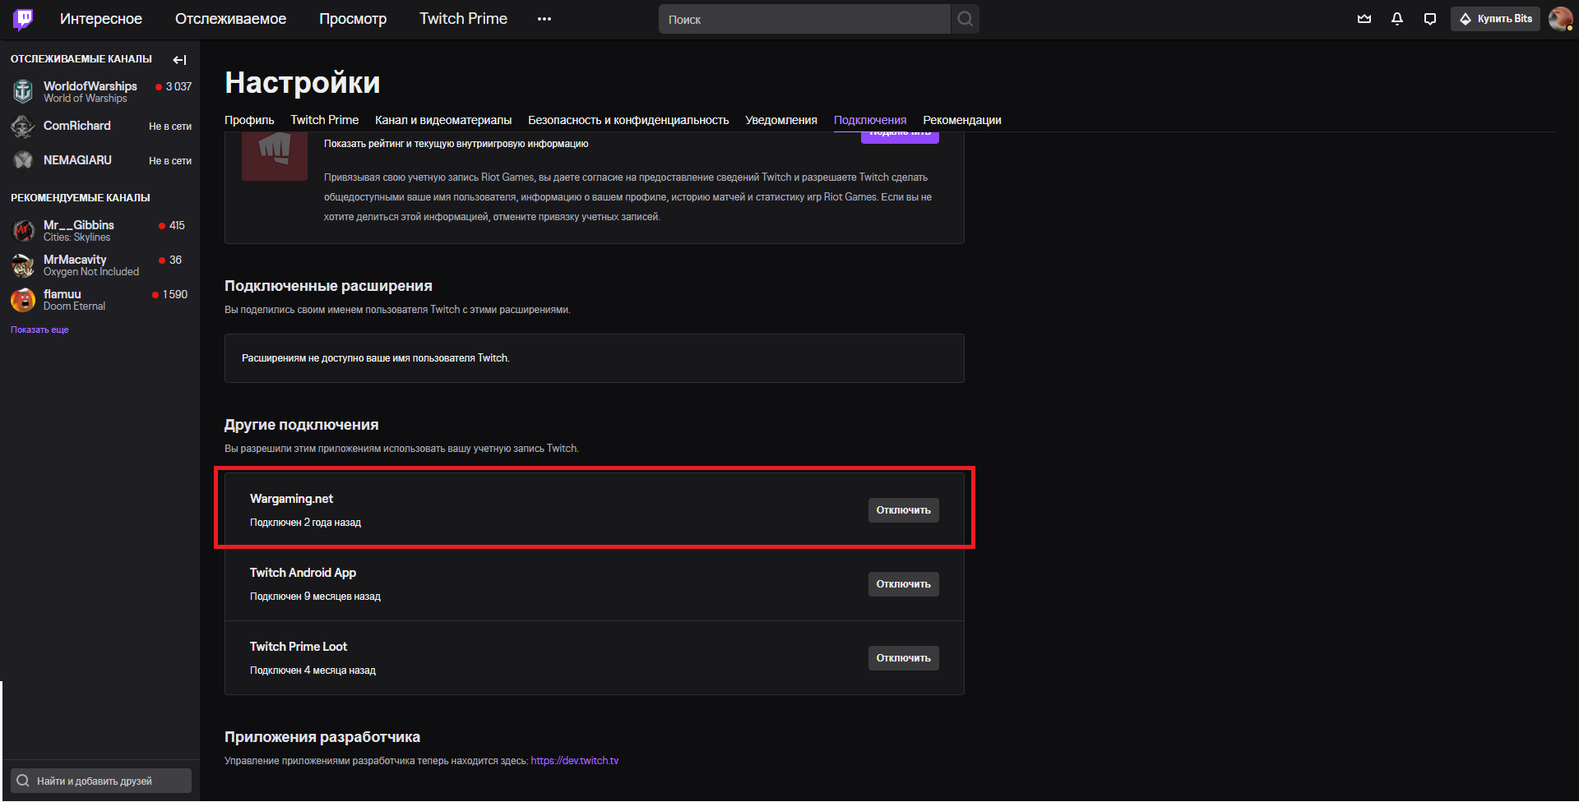Click NEMAGIARU channel avatar

tap(23, 160)
